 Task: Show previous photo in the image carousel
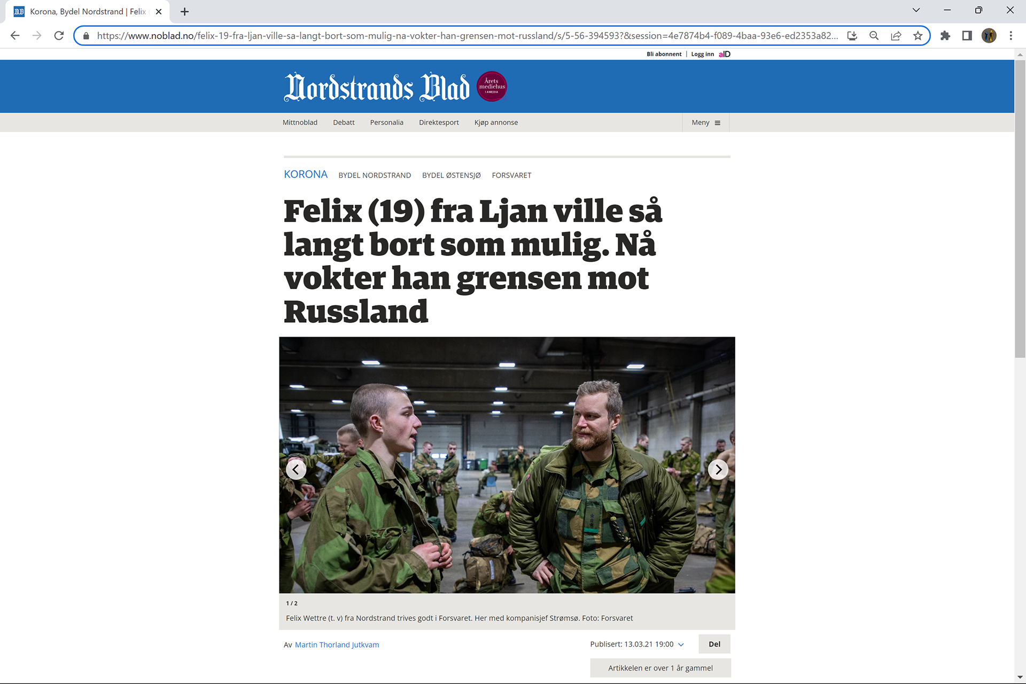click(x=296, y=470)
